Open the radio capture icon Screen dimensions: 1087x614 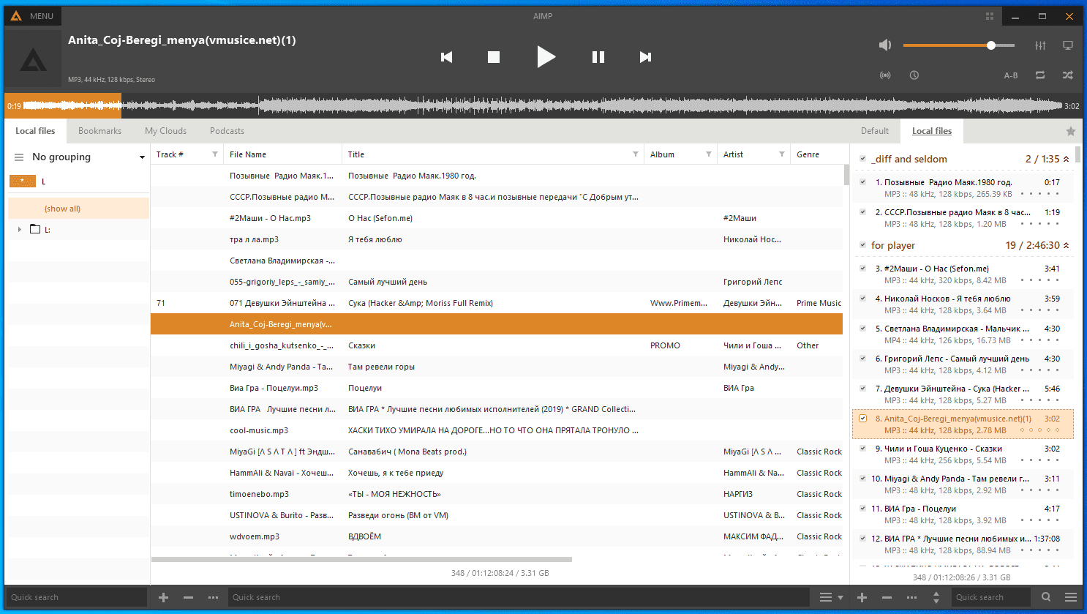(x=885, y=75)
